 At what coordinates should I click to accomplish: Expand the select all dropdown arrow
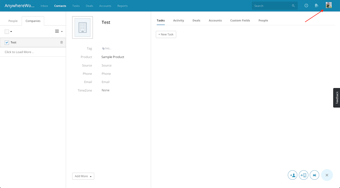pos(11,31)
